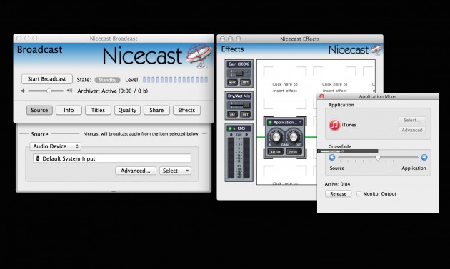450x269 pixels.
Task: Toggle the Application effect green bypass light
Action: (x=270, y=123)
